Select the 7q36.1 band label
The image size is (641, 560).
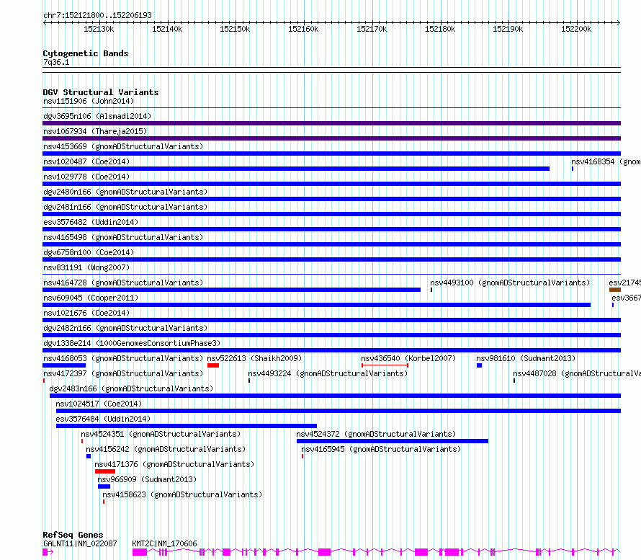pyautogui.click(x=56, y=62)
